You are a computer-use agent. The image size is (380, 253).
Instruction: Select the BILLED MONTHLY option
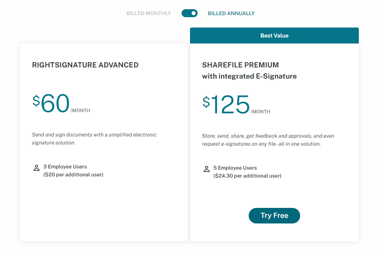(148, 13)
